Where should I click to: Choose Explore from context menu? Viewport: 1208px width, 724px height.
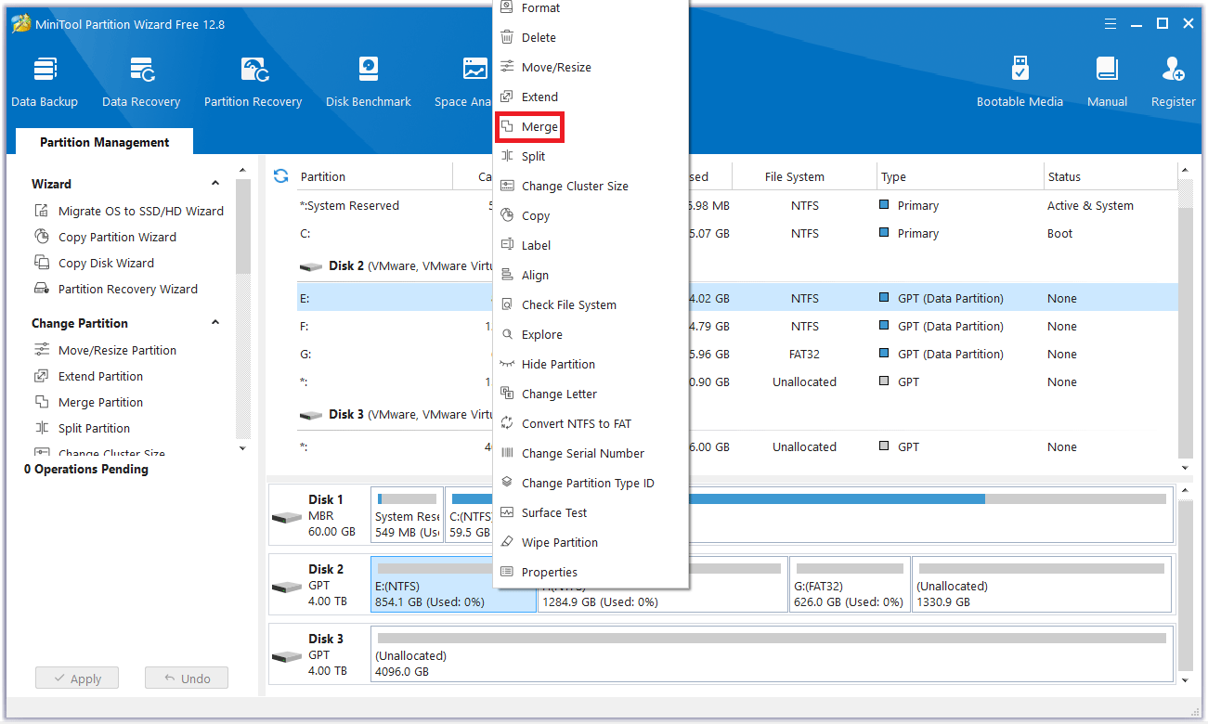point(591,334)
